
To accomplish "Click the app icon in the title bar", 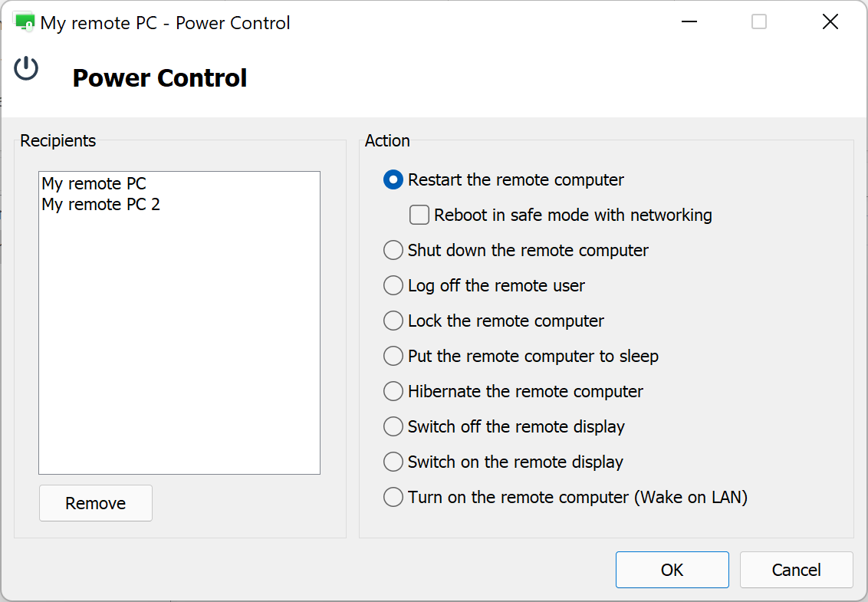I will 25,23.
